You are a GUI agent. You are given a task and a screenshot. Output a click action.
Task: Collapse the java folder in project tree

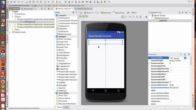(x=13, y=16)
